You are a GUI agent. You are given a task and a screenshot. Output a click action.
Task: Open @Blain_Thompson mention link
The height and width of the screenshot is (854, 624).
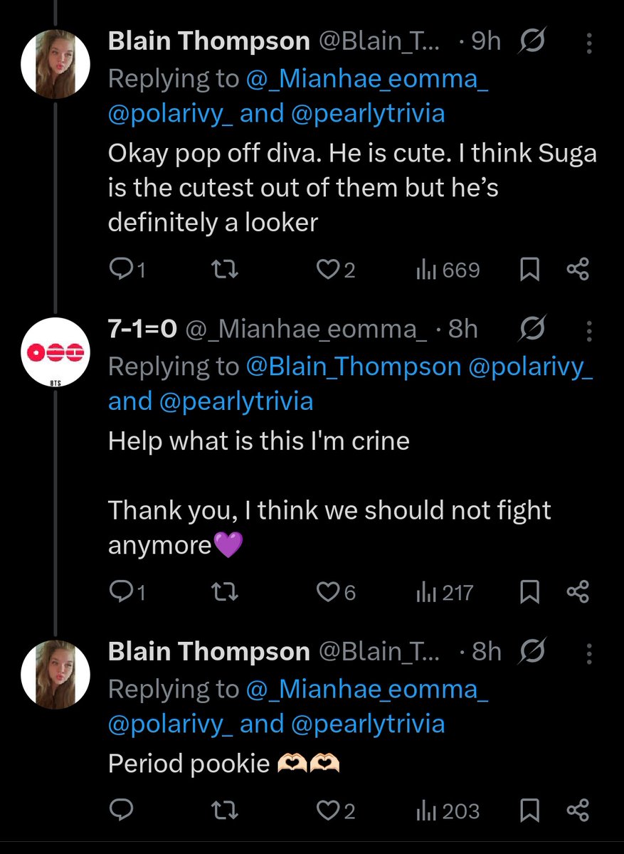point(354,367)
